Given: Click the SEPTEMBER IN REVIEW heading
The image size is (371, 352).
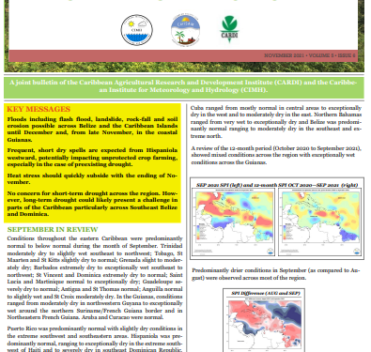Looking at the screenshot, I should click(x=53, y=229).
